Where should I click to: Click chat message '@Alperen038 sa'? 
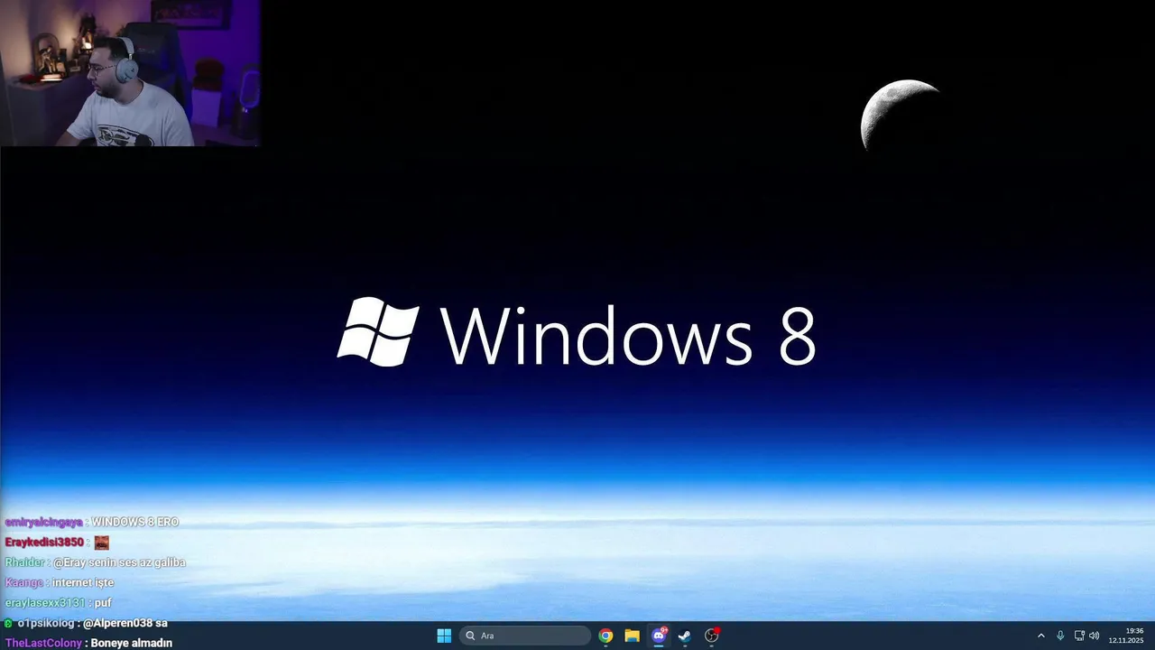pyautogui.click(x=125, y=623)
